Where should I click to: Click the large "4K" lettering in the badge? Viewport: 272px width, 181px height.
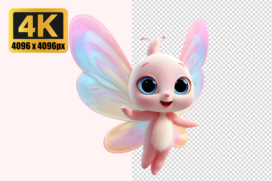pyautogui.click(x=38, y=26)
